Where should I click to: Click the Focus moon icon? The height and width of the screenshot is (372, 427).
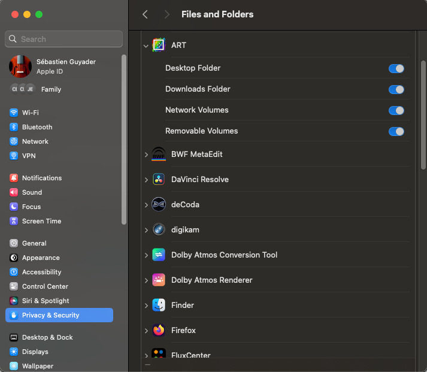pyautogui.click(x=14, y=207)
